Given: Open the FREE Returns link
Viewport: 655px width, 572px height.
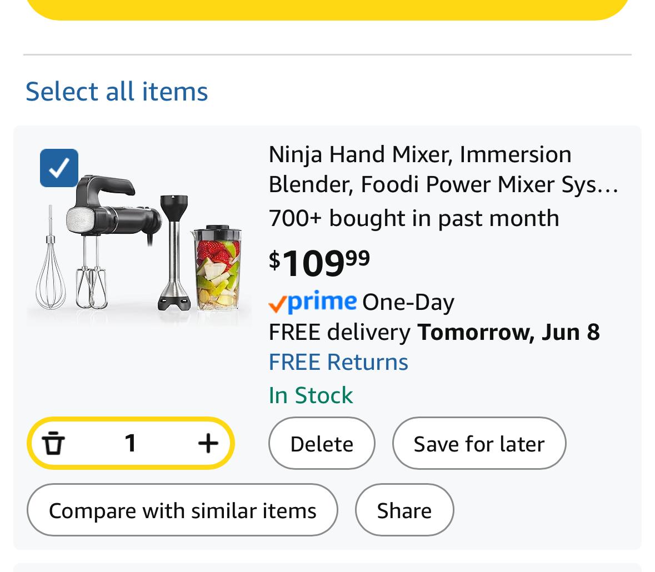Looking at the screenshot, I should tap(338, 362).
